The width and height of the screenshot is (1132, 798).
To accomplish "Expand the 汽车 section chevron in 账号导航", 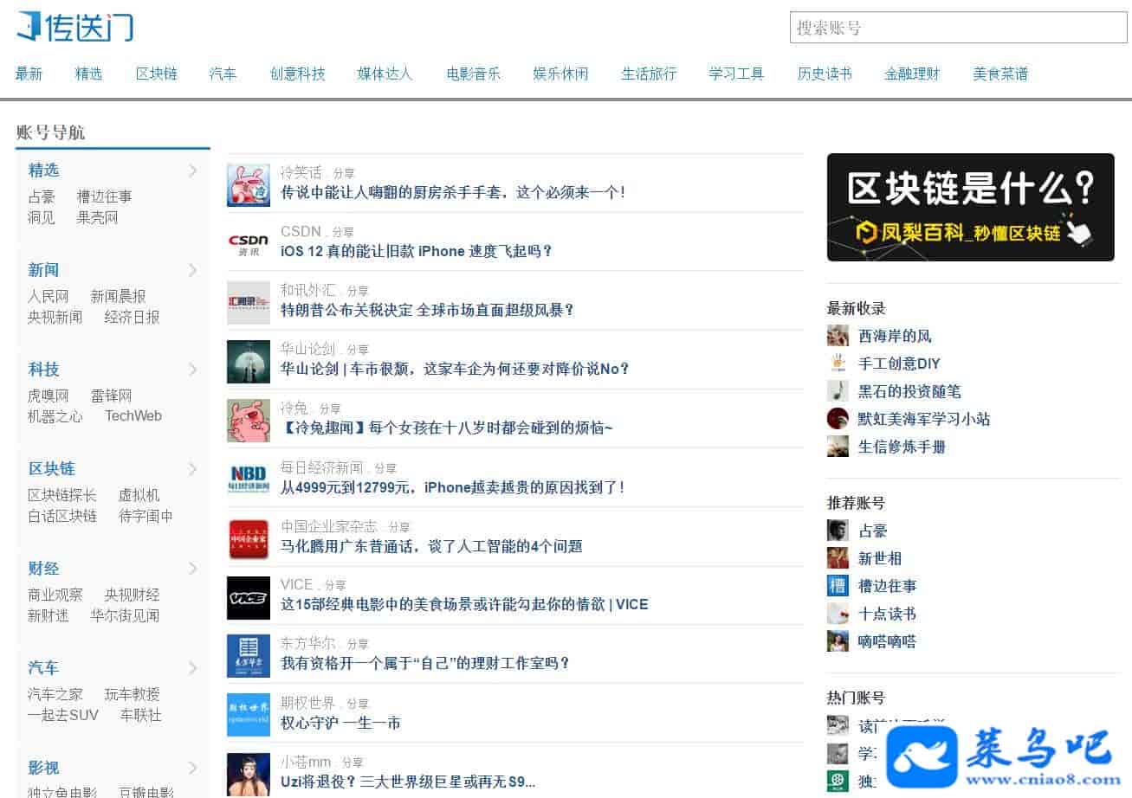I will (193, 668).
